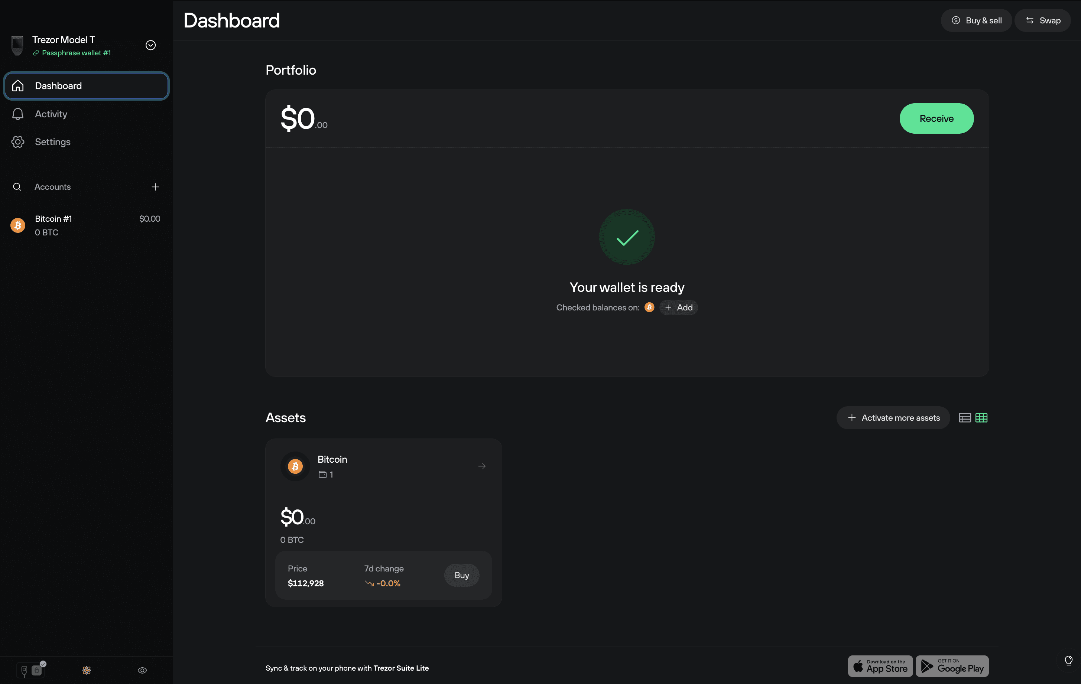Add a new account with plus icon
The image size is (1081, 684).
tap(155, 187)
